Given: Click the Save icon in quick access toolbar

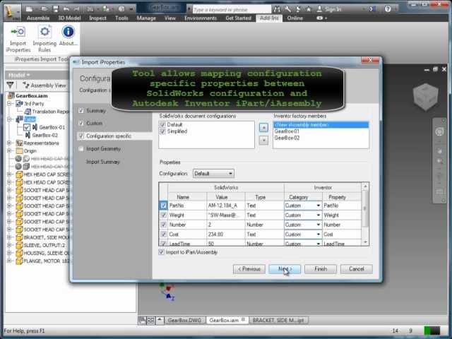Looking at the screenshot, I should (x=55, y=9).
